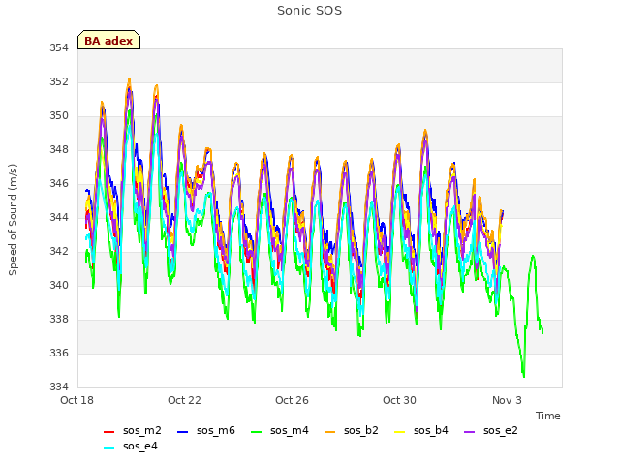Toggle the sos_m6 legend entry

(x=206, y=430)
